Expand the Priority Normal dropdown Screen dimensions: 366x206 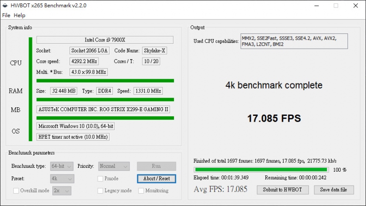(114, 166)
